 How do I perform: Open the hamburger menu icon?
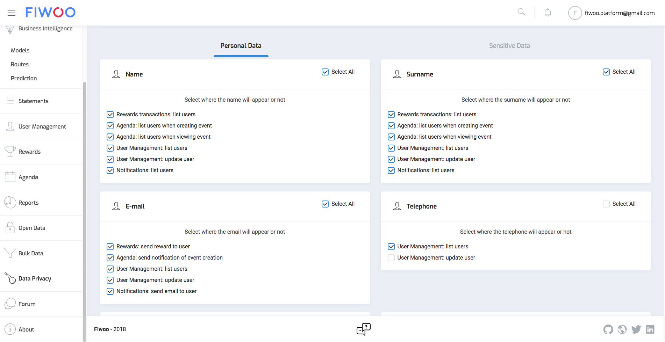click(12, 13)
